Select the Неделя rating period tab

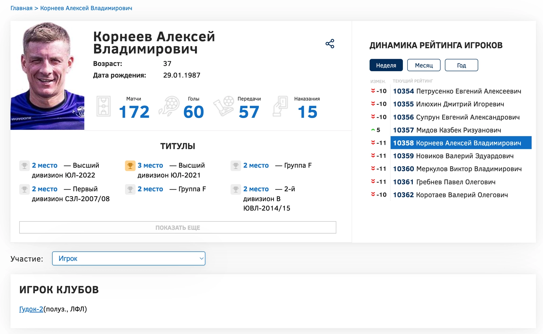(x=386, y=65)
